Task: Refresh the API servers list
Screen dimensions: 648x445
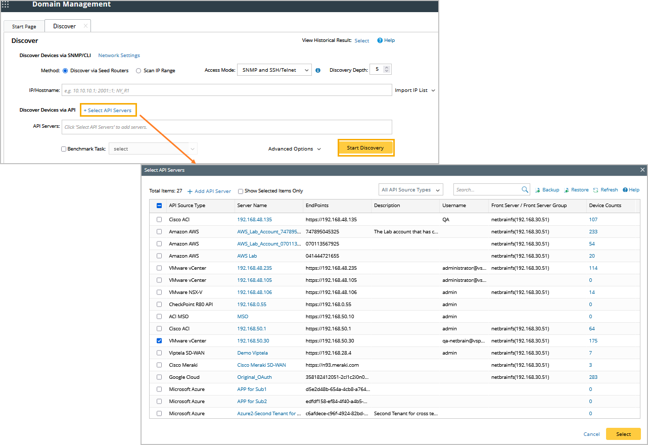Action: [596, 190]
